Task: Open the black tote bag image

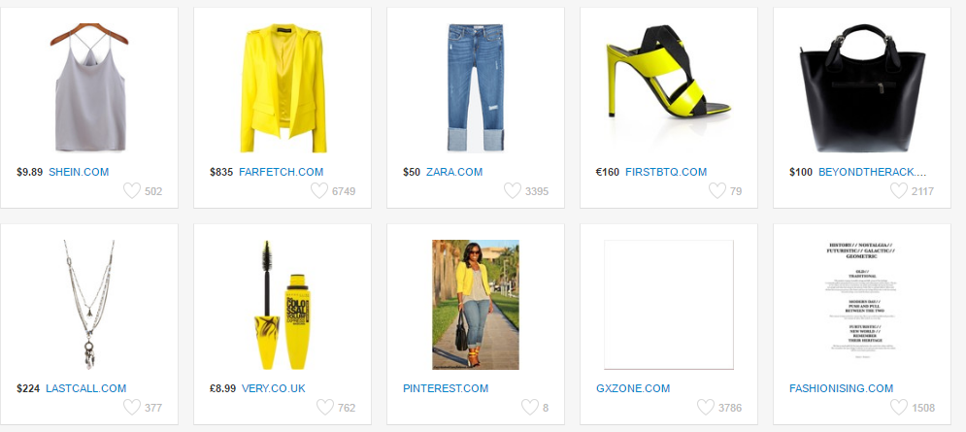Action: coord(862,88)
